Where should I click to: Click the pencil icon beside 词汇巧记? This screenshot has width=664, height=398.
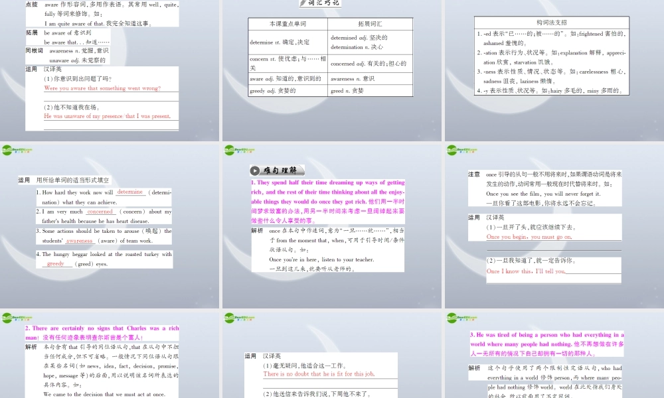point(303,3)
